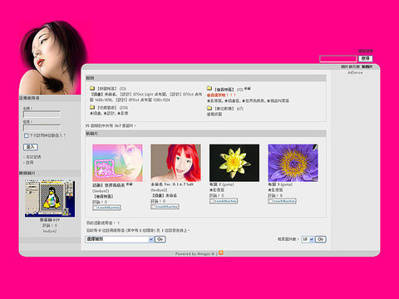Open the 新圖片 new images link in the top bar
Image resolution: width=399 pixels, height=299 pixels.
coord(367,66)
